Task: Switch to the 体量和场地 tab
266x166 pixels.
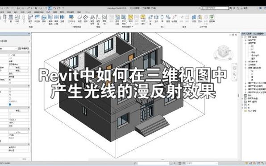Action: pos(39,12)
